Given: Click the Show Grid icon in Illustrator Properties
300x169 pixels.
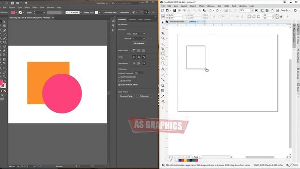Looking at the screenshot, I should click(139, 50).
